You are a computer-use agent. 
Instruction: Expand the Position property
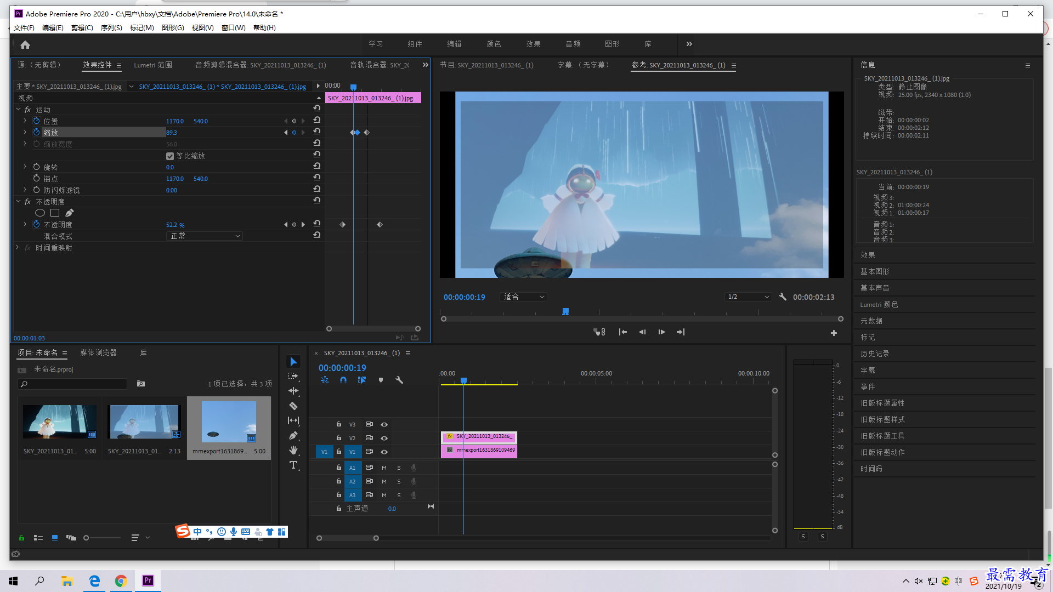pos(25,121)
